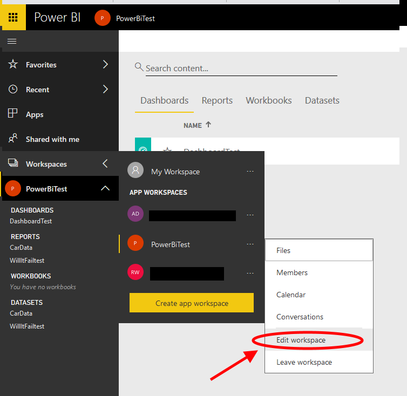Click the Search content field
The image size is (407, 396).
[x=241, y=69]
